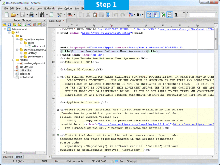Click the A-Z Sort icon
Image resolution: width=220 pixels, height=165 pixels.
130,14
